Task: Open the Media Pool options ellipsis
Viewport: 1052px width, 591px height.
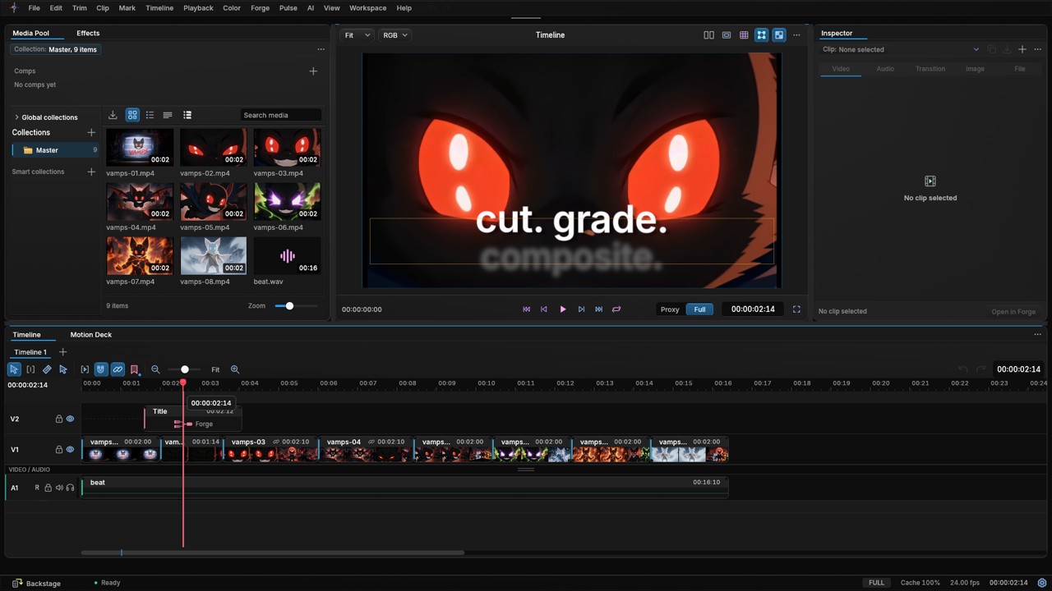Action: pyautogui.click(x=321, y=49)
